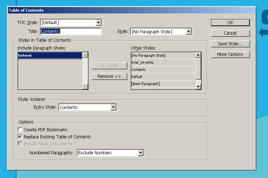Viewport: 268px width, 178px height.
Task: Enable Create PDF Bookmarks checkbox
Action: [20, 130]
